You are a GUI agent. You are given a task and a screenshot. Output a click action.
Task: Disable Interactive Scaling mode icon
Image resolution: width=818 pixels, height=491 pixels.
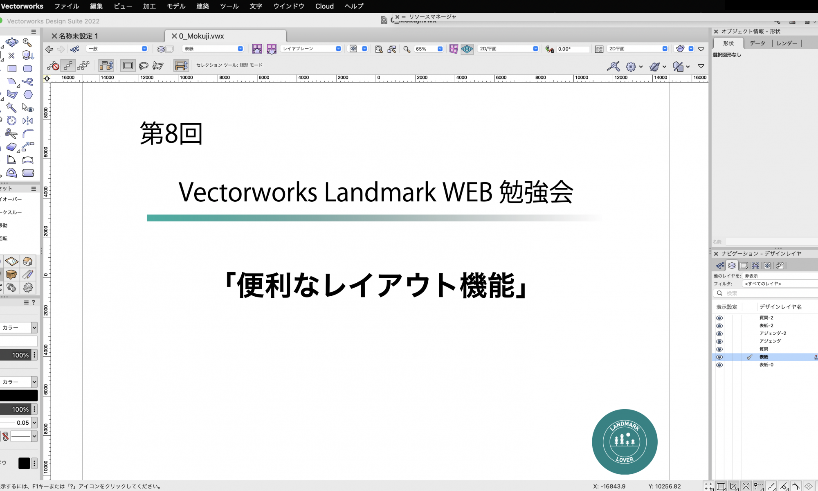[53, 65]
